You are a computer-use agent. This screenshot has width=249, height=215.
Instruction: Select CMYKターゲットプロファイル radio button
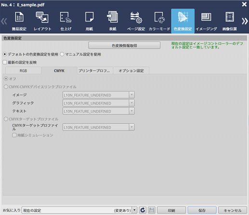(6, 119)
